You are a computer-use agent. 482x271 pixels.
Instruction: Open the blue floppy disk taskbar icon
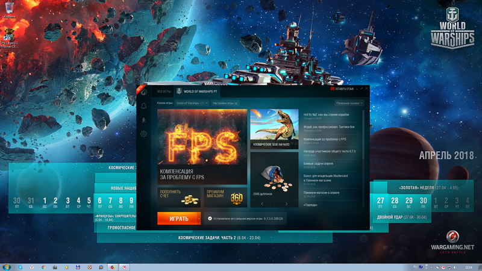(78, 267)
